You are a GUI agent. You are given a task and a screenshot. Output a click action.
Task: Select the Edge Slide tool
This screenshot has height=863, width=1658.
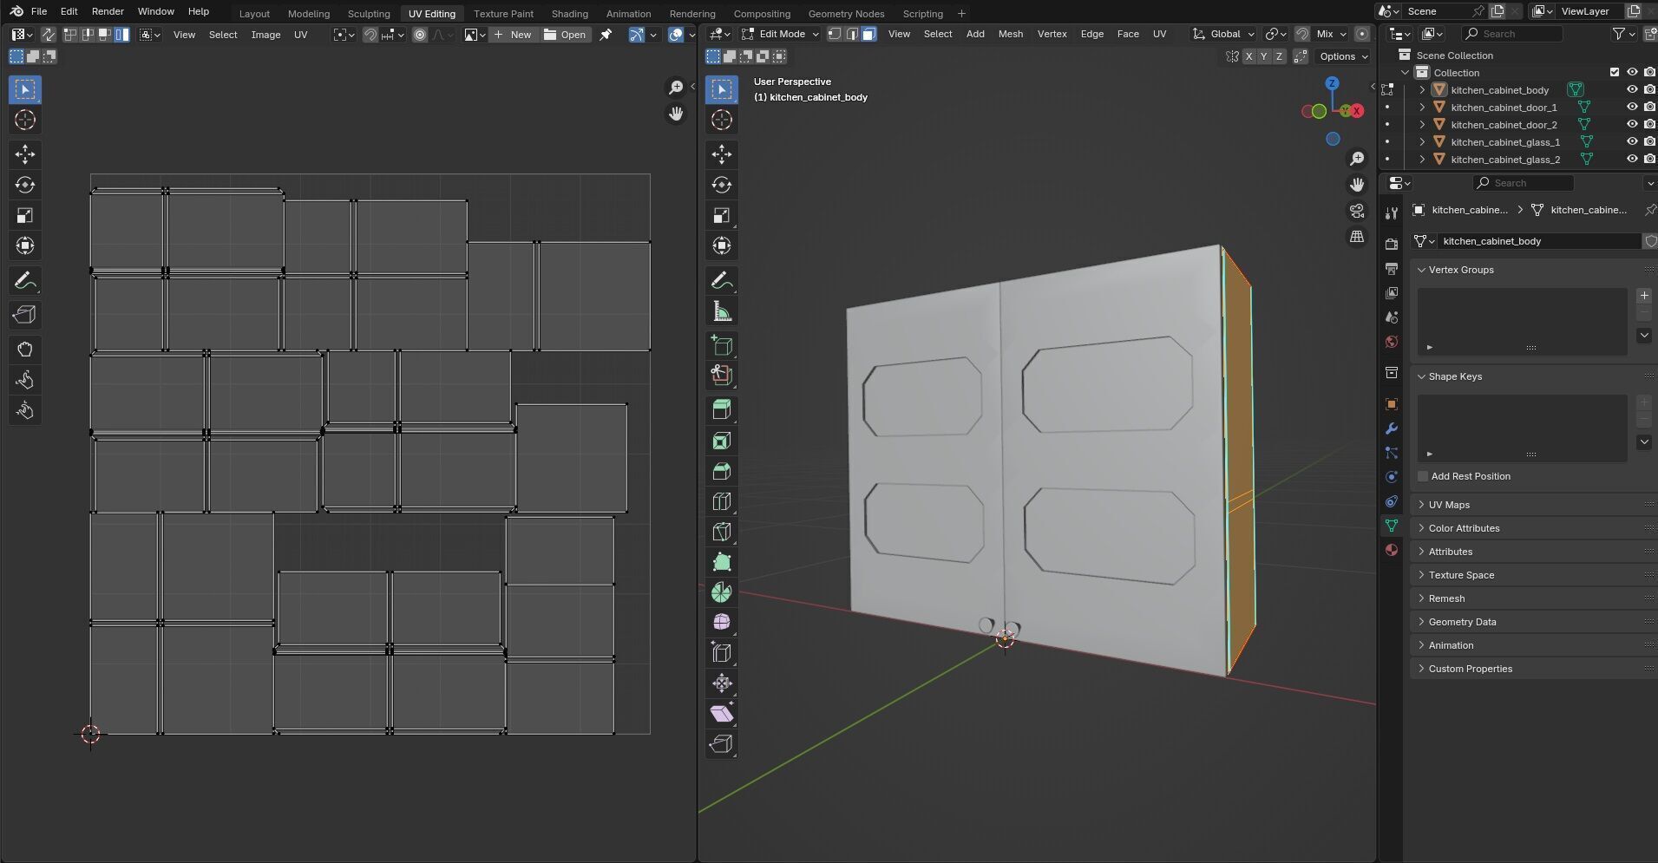[721, 653]
